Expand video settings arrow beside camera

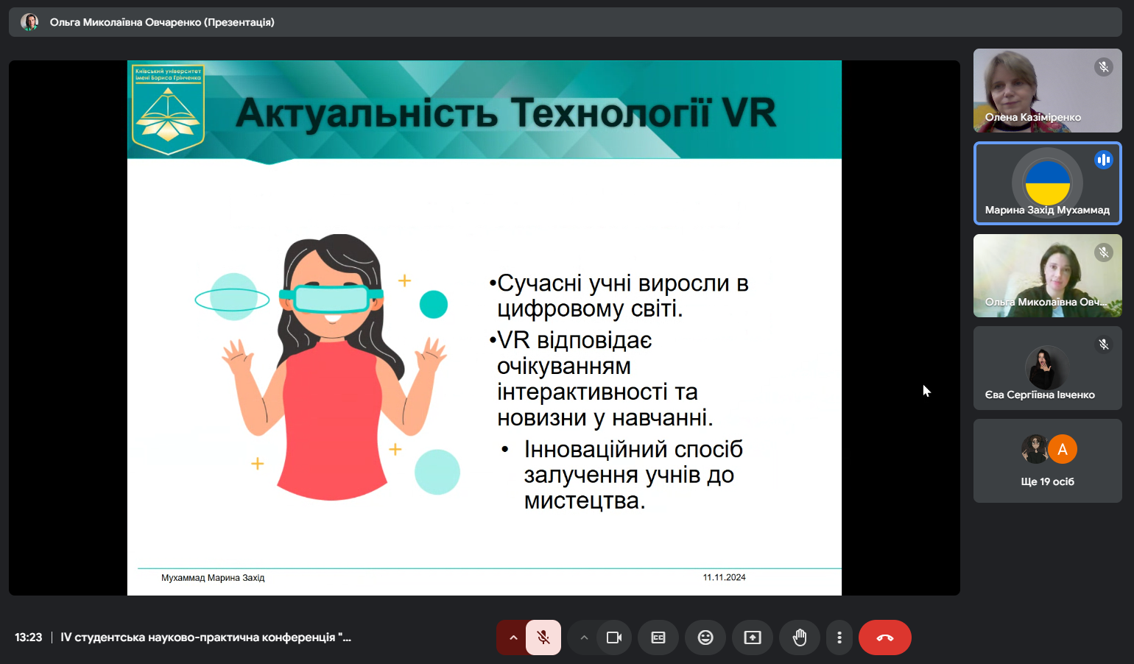click(x=584, y=637)
